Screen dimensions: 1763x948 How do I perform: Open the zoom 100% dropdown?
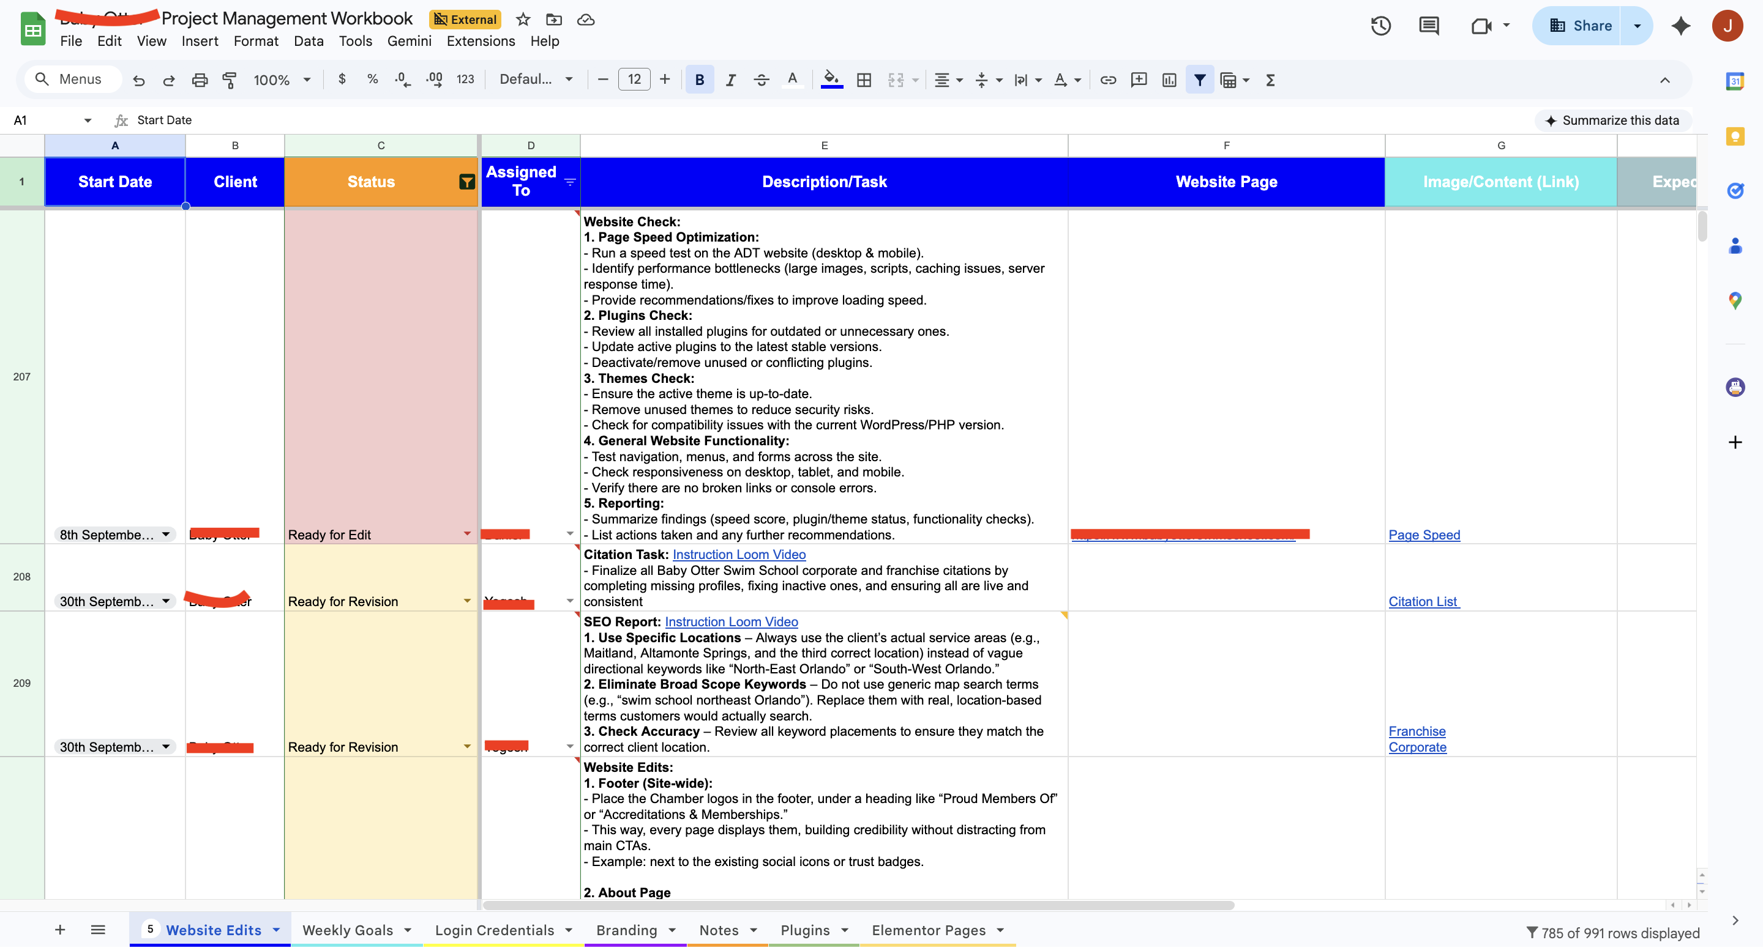(x=282, y=80)
